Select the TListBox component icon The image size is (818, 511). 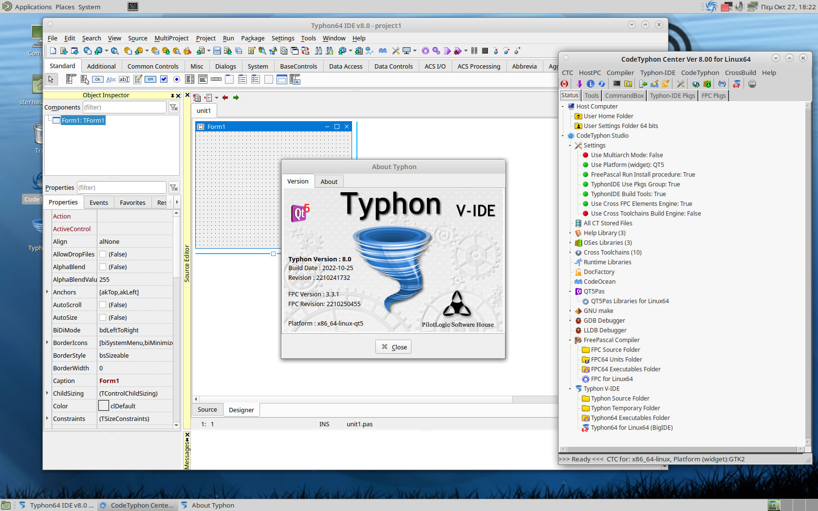pos(189,79)
